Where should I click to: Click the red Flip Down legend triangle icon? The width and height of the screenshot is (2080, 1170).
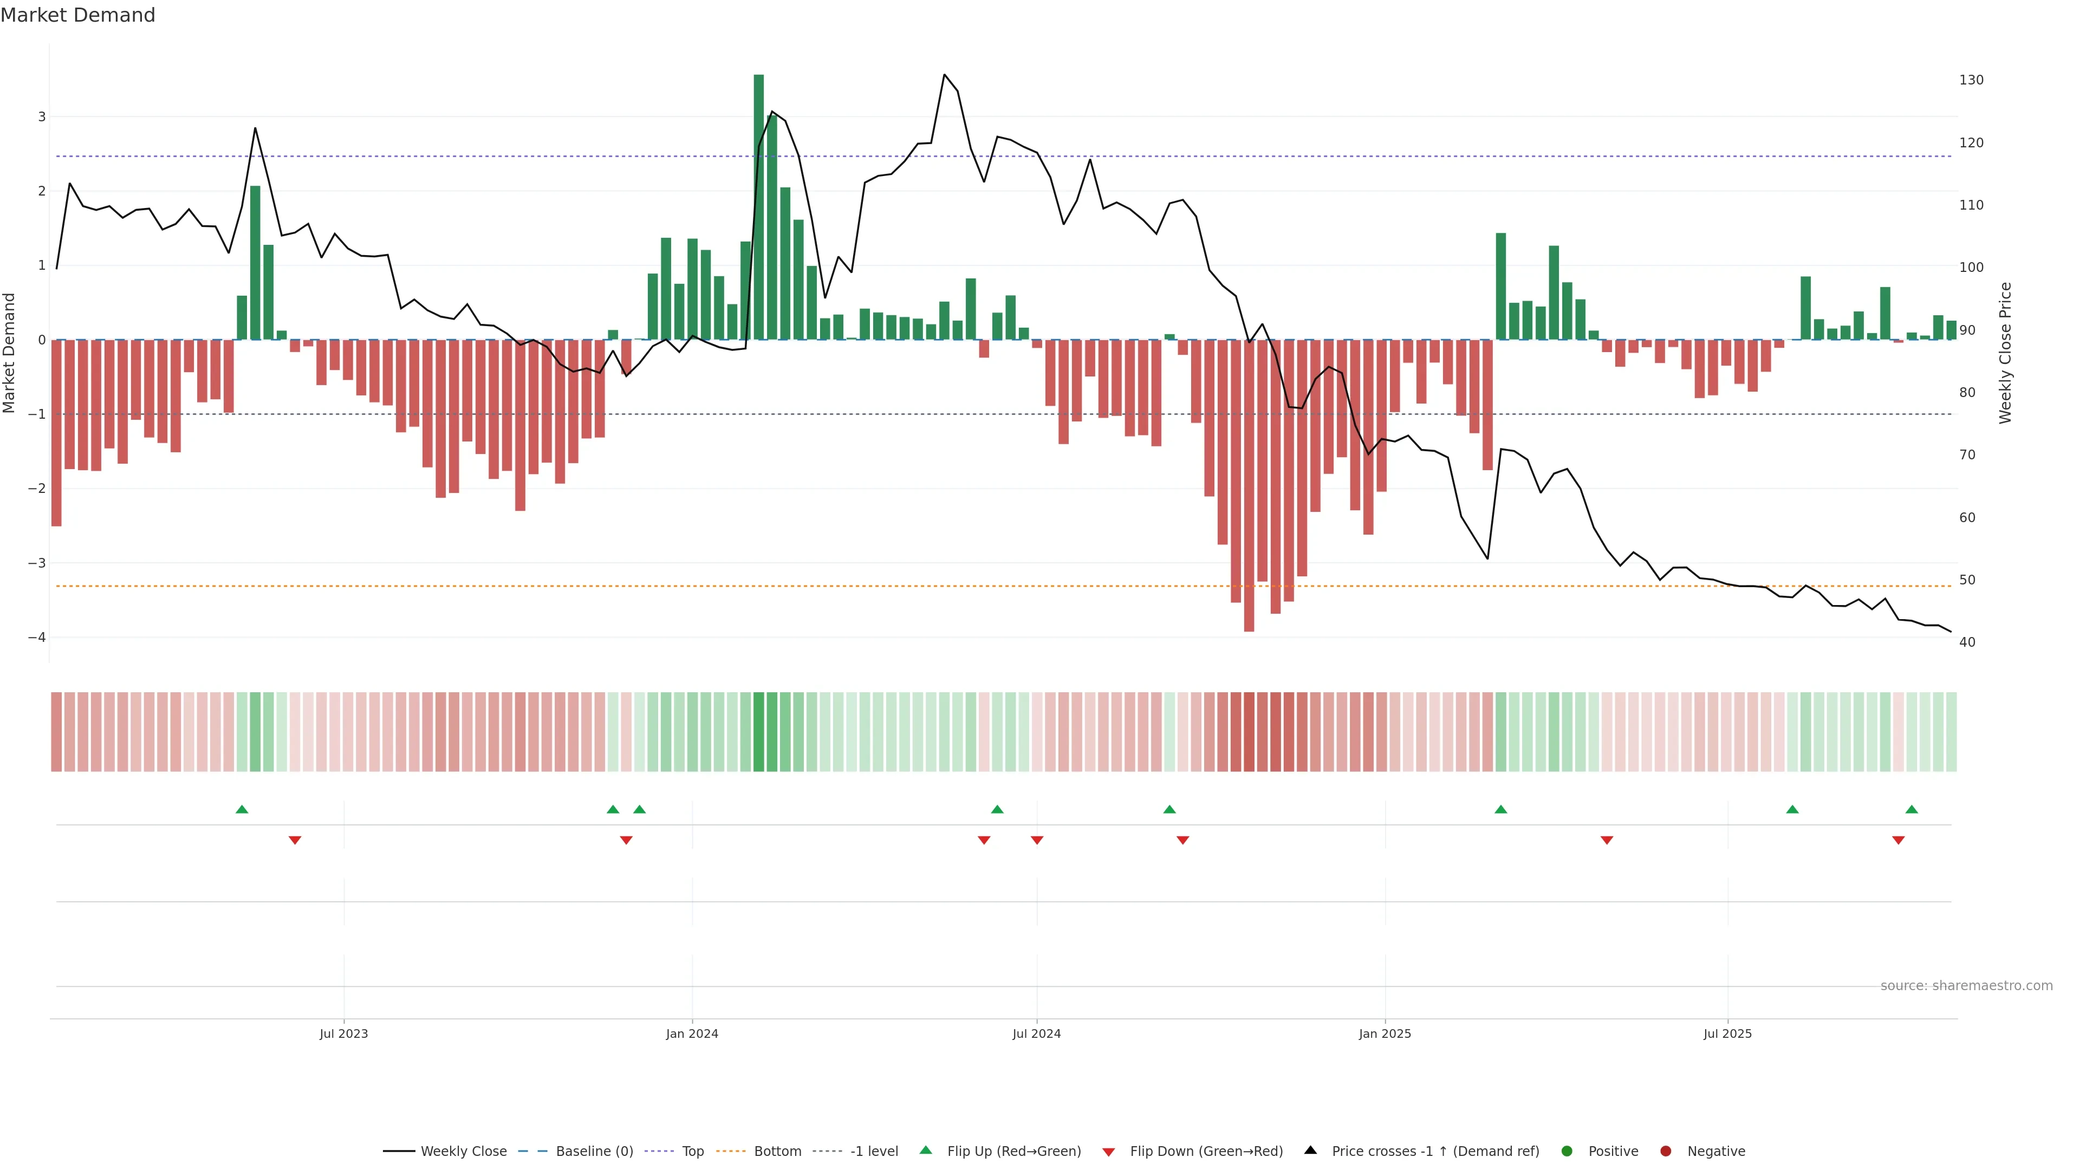[x=1109, y=1152]
